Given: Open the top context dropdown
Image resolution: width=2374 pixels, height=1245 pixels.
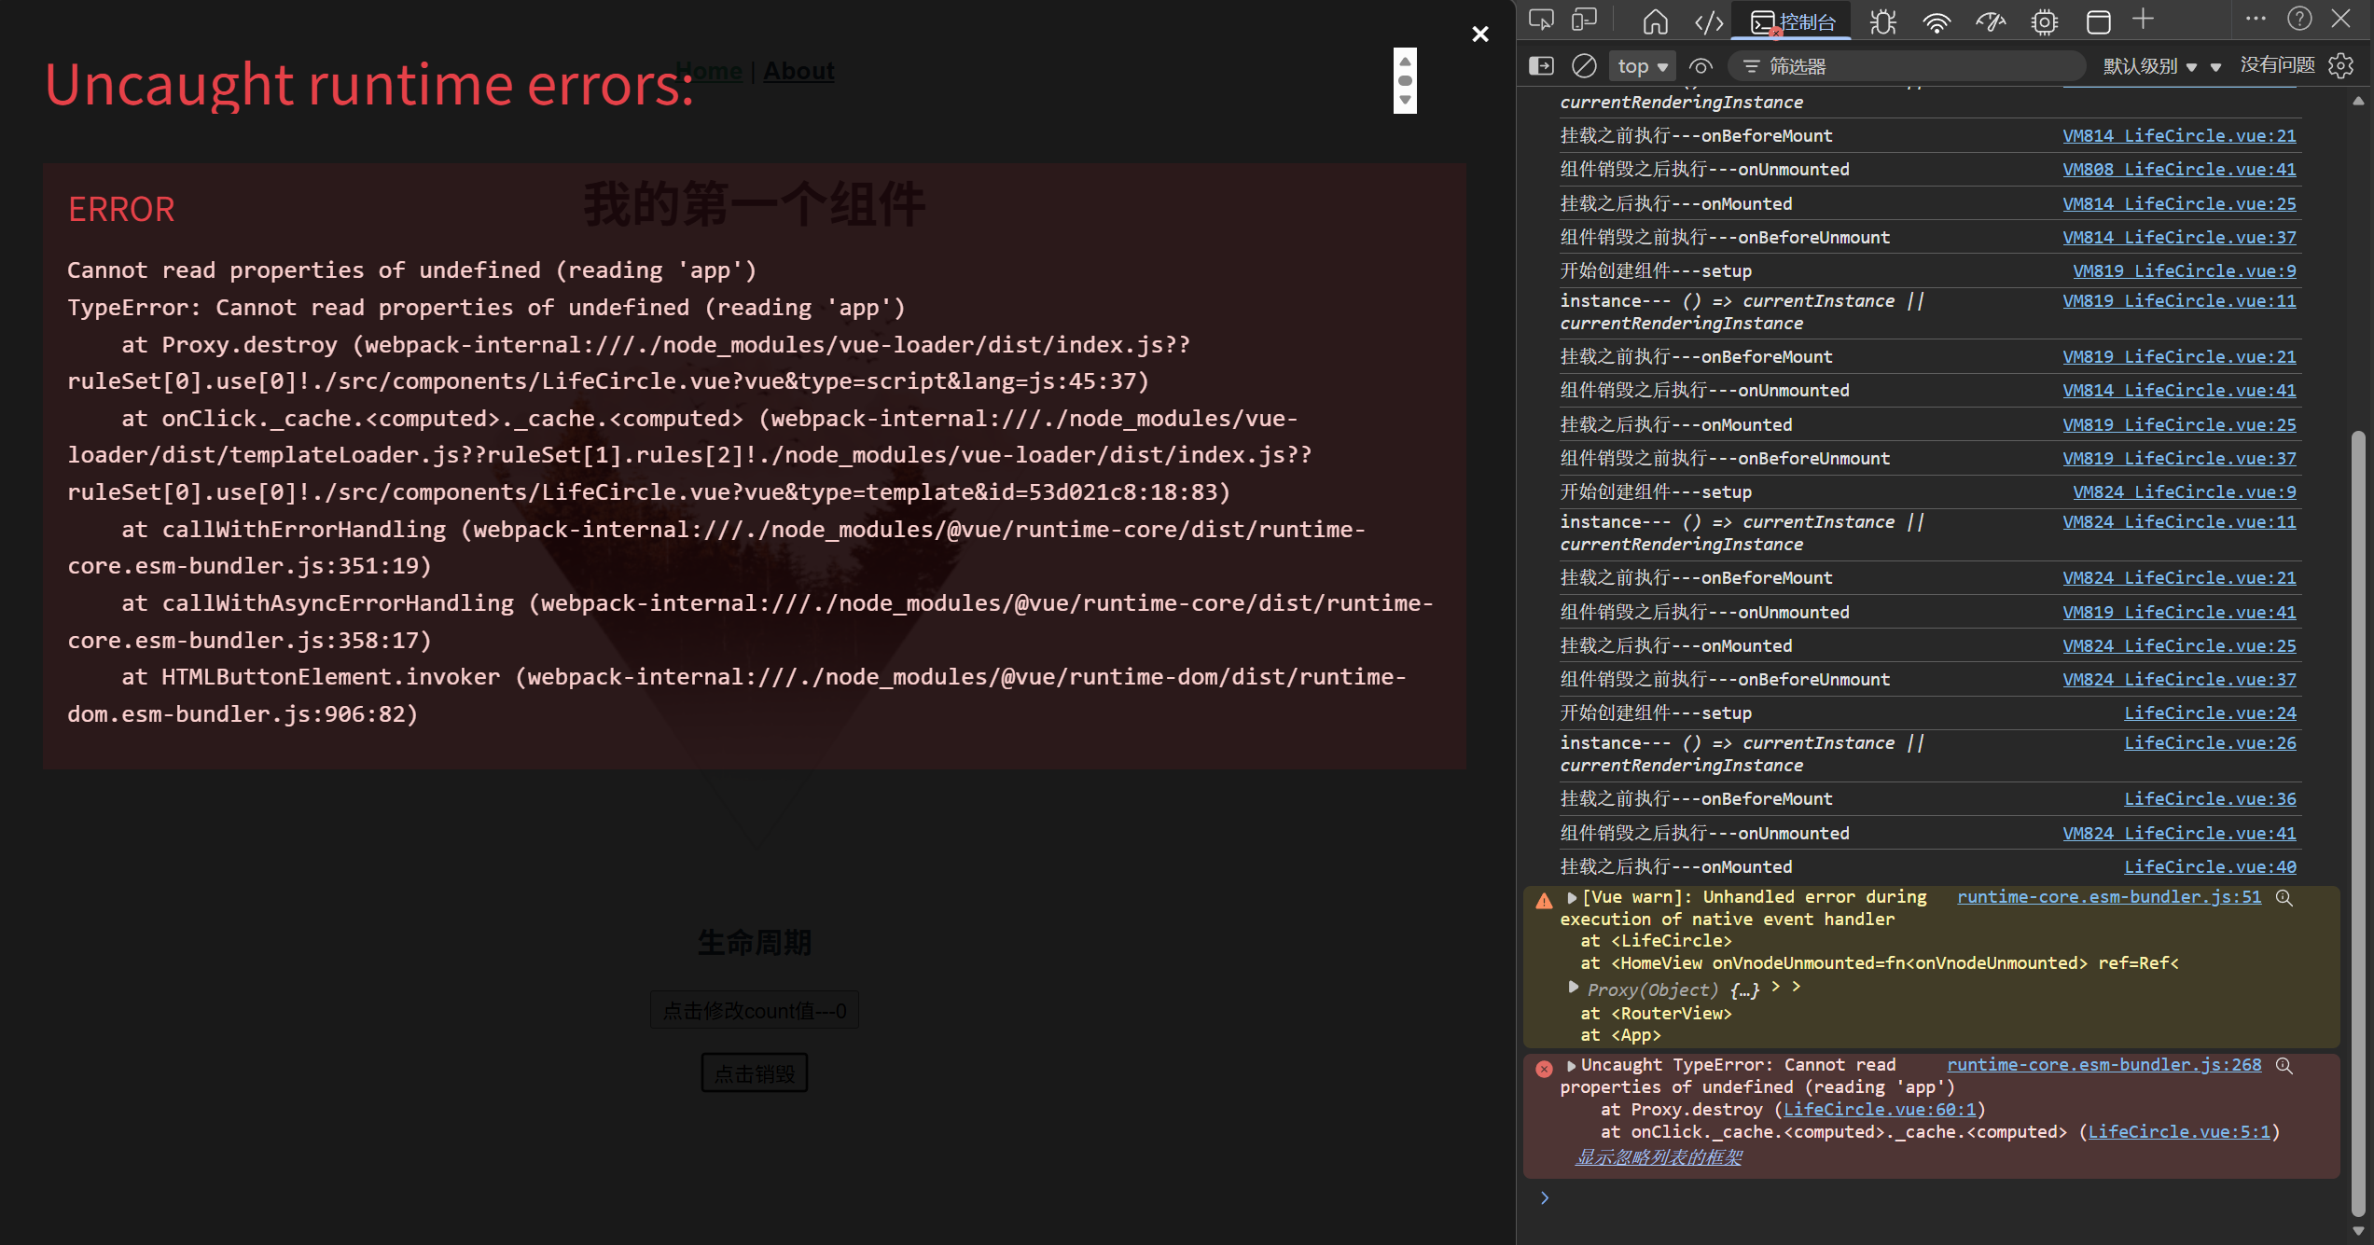Looking at the screenshot, I should (1642, 66).
